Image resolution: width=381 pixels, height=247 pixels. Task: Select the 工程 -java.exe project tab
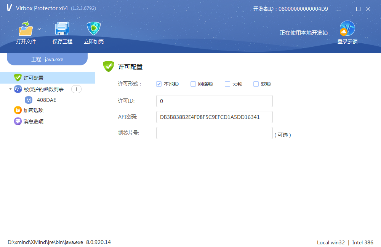click(x=47, y=59)
